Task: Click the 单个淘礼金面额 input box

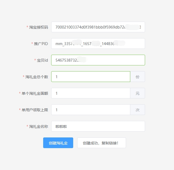Action: (91, 93)
